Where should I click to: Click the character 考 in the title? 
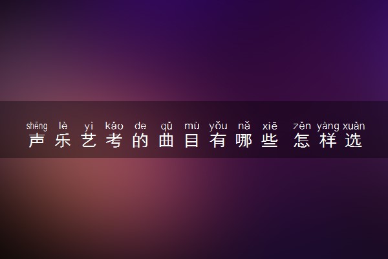(x=114, y=141)
